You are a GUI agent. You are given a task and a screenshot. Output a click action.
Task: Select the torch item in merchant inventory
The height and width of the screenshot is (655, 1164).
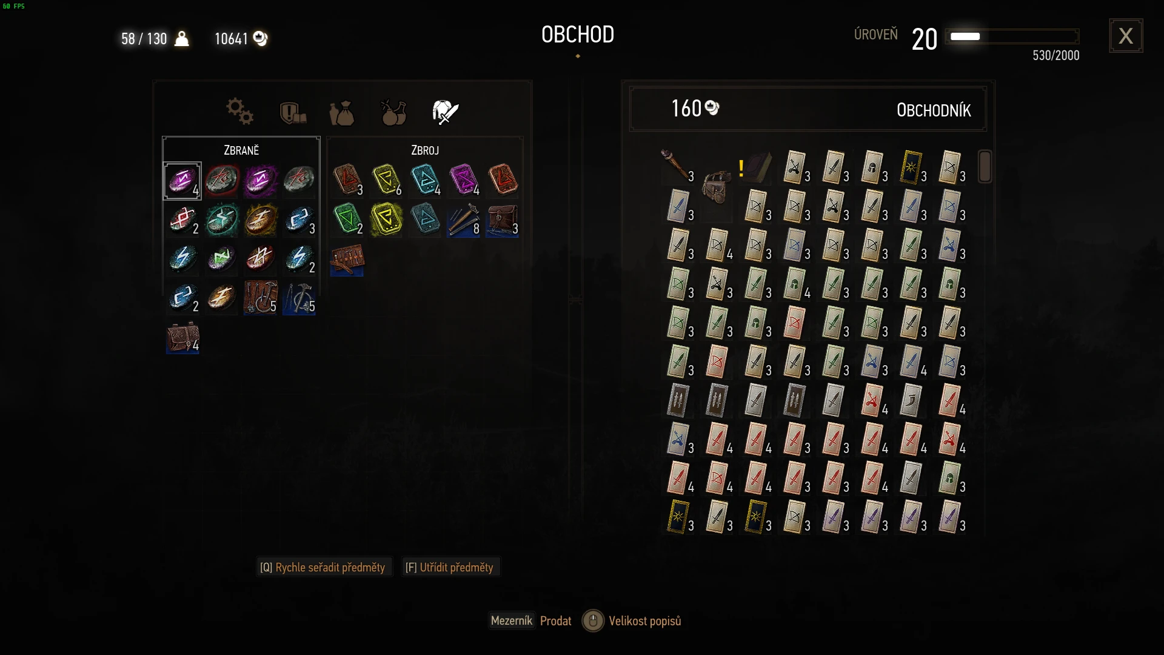coord(677,165)
